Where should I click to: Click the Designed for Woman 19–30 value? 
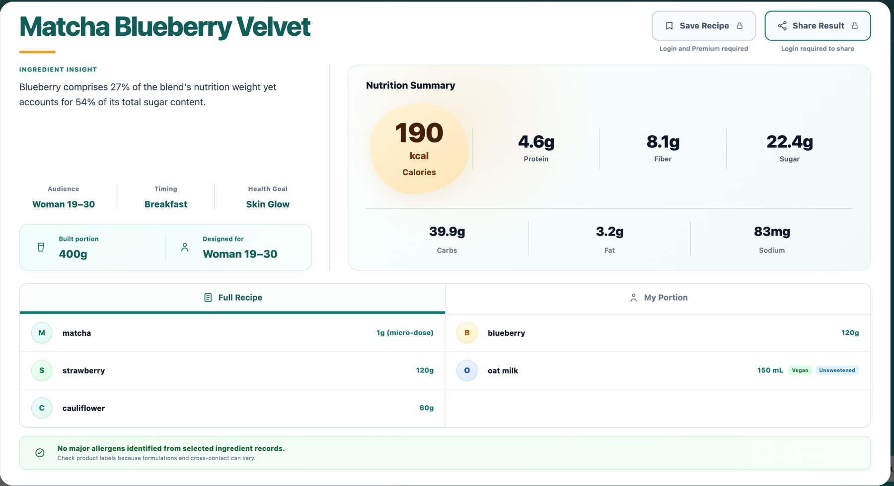240,254
